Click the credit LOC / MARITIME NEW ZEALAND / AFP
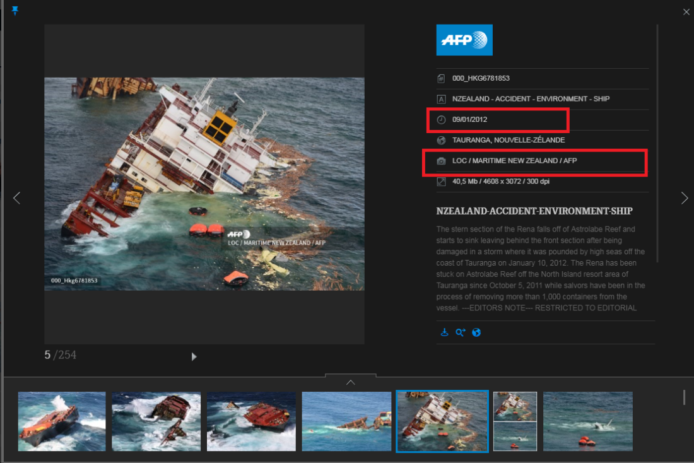This screenshot has height=463, width=694. [x=514, y=161]
